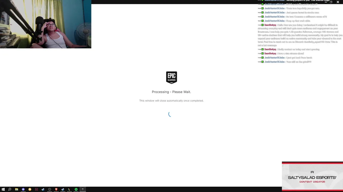Open Brave browser from the taskbar
This screenshot has width=343, height=192.
tap(56, 189)
